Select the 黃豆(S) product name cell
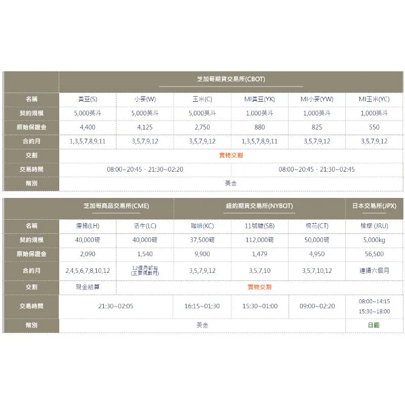Screen dimensions: 405x405 tap(88, 99)
